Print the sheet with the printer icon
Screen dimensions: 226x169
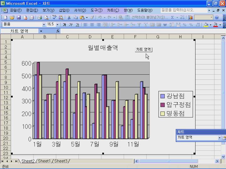point(39,18)
